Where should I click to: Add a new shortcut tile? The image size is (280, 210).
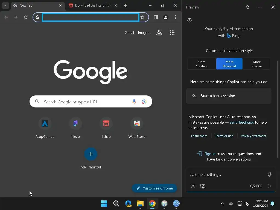tap(91, 158)
